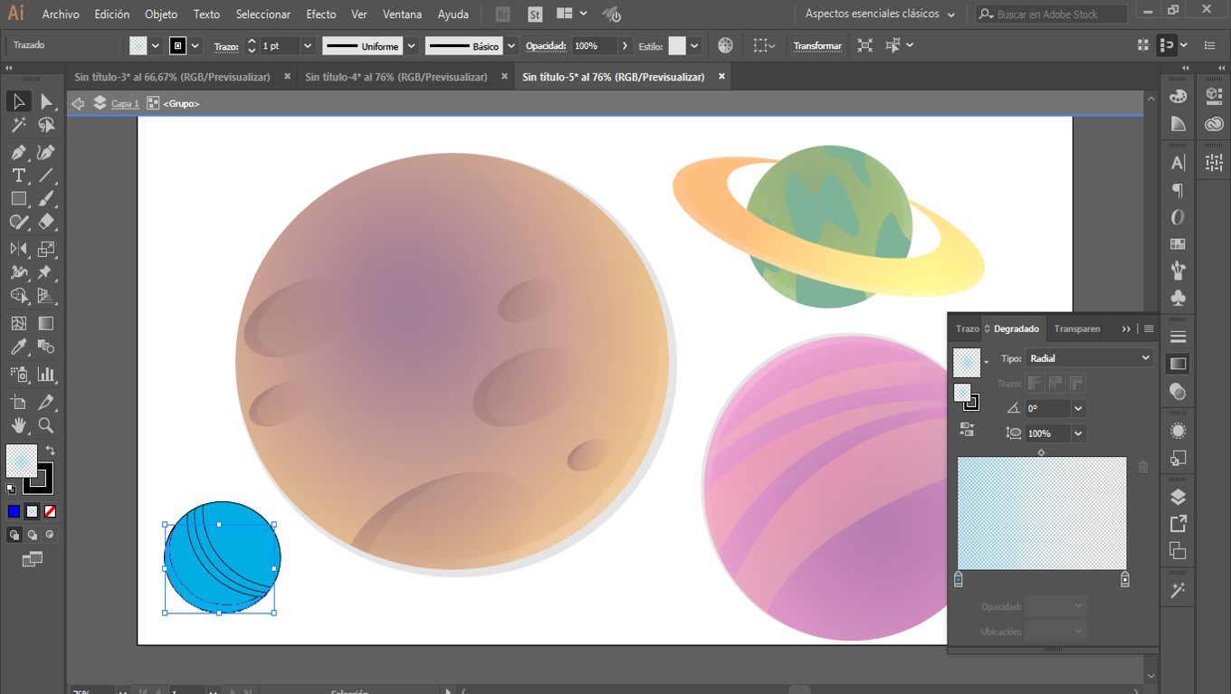The height and width of the screenshot is (694, 1231).
Task: Click the Transformar link
Action: pos(817,45)
